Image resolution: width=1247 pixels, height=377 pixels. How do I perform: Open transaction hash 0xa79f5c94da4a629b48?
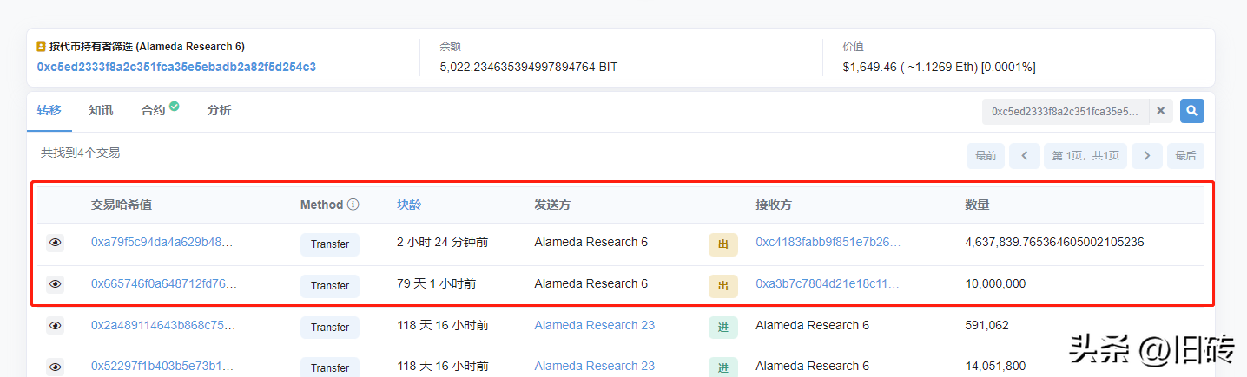(x=163, y=243)
